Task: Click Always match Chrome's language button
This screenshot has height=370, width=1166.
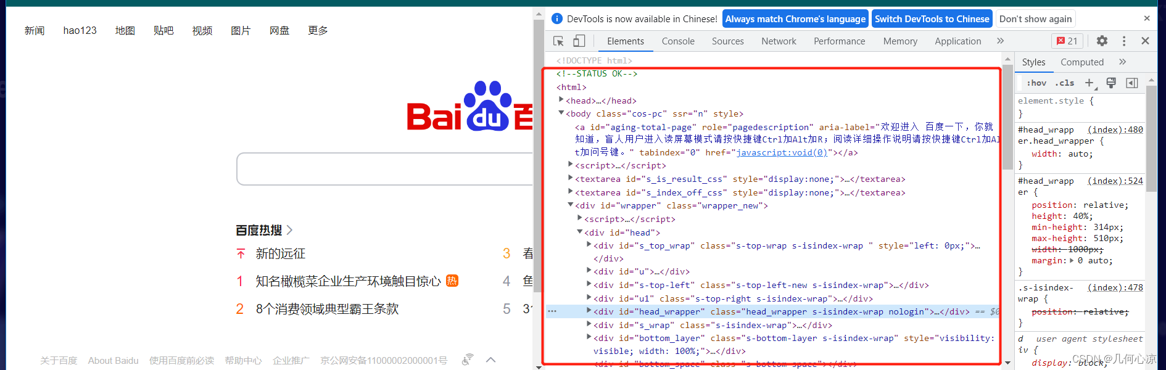Action: 795,18
